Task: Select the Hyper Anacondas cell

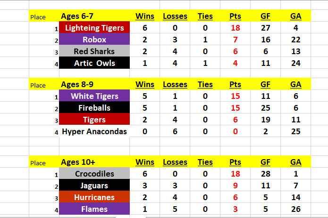Action: tap(94, 131)
